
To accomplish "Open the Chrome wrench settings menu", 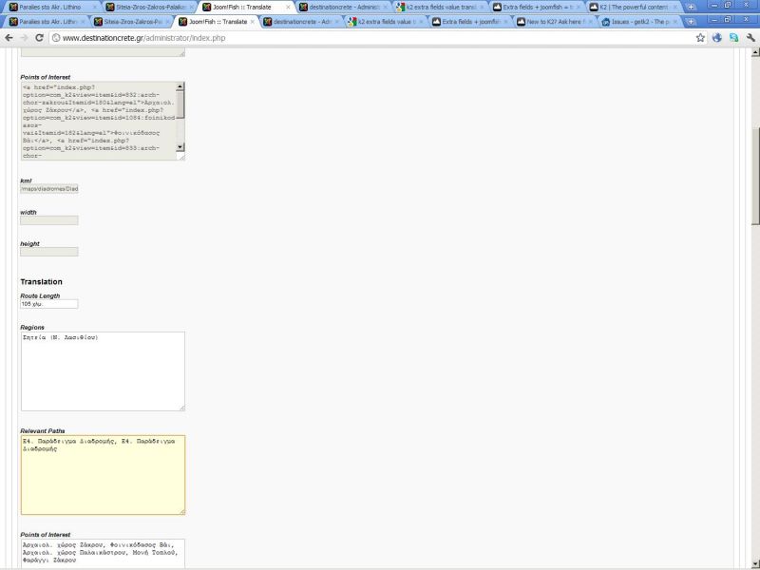I will [x=750, y=38].
